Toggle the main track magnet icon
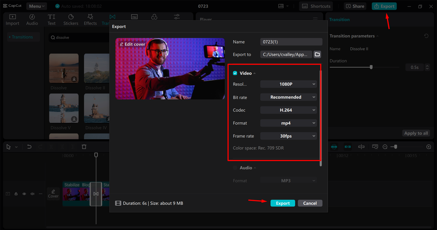 point(334,147)
